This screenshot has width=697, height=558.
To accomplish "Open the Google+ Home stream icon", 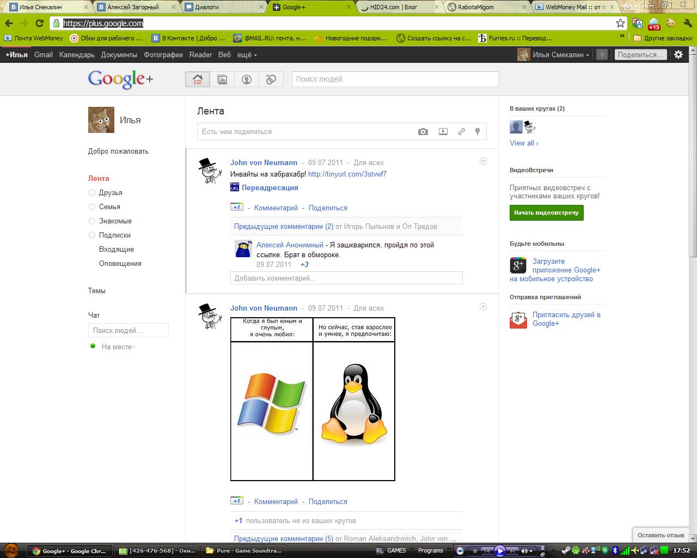I will click(x=198, y=79).
